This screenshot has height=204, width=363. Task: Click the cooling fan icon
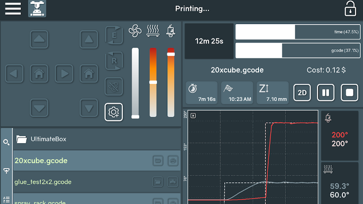click(x=135, y=31)
